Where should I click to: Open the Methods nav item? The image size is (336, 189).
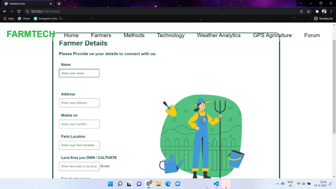[x=134, y=35]
